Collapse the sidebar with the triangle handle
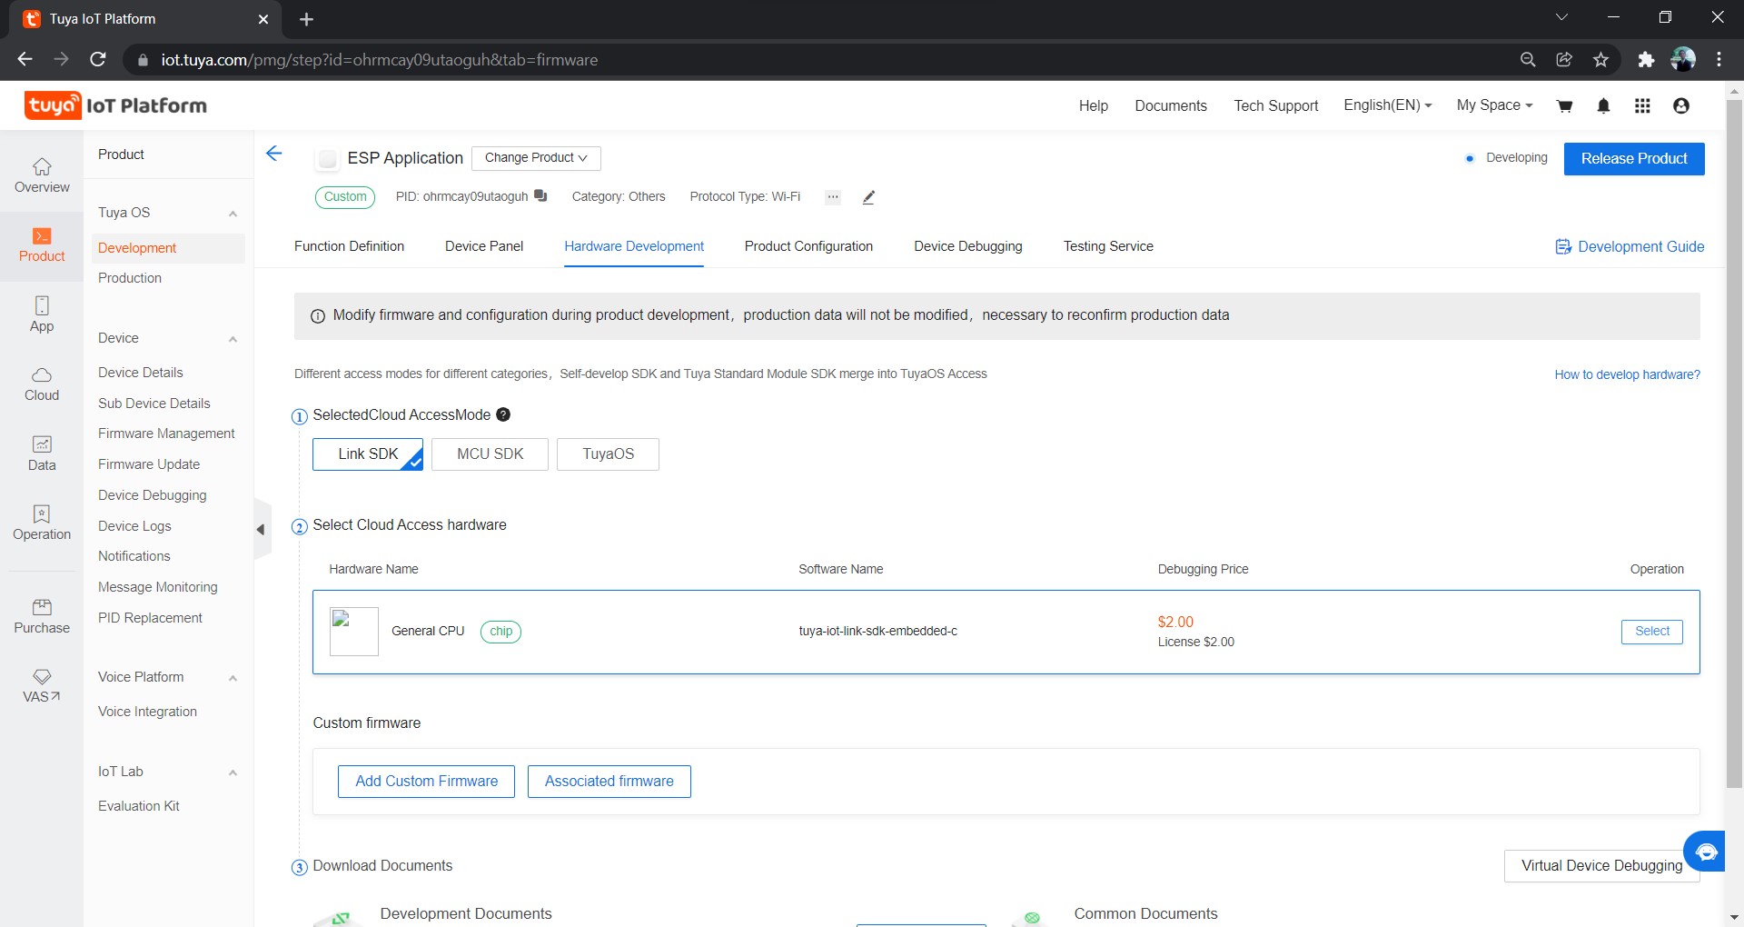Screen dimensions: 1744x927 pyautogui.click(x=262, y=529)
